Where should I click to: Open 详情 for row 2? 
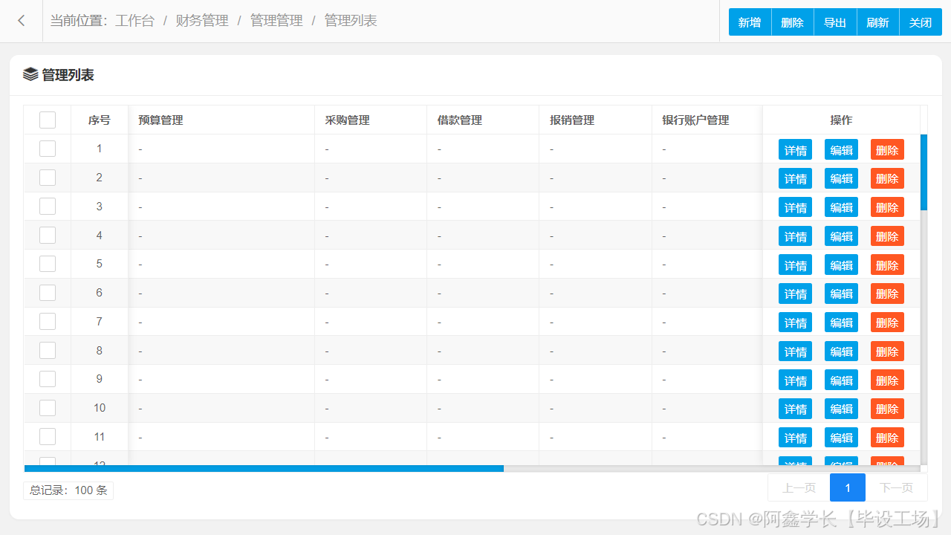[795, 178]
